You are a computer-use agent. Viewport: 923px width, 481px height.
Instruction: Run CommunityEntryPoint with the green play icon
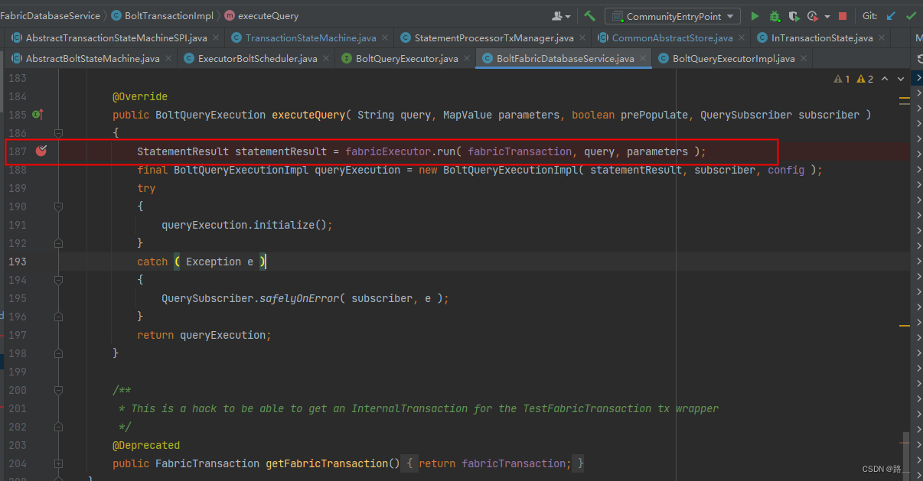coord(755,16)
